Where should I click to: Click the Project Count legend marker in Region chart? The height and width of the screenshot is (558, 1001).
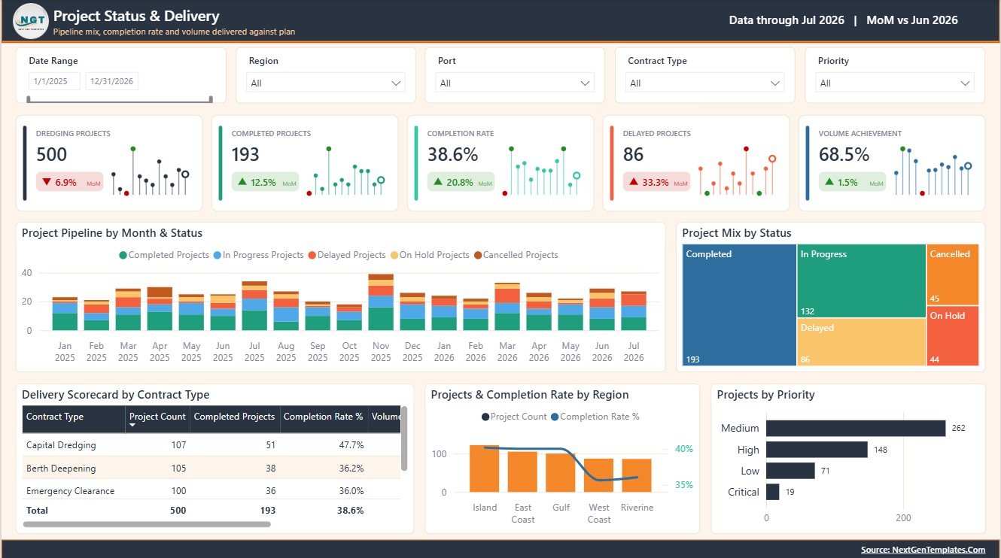click(x=485, y=417)
